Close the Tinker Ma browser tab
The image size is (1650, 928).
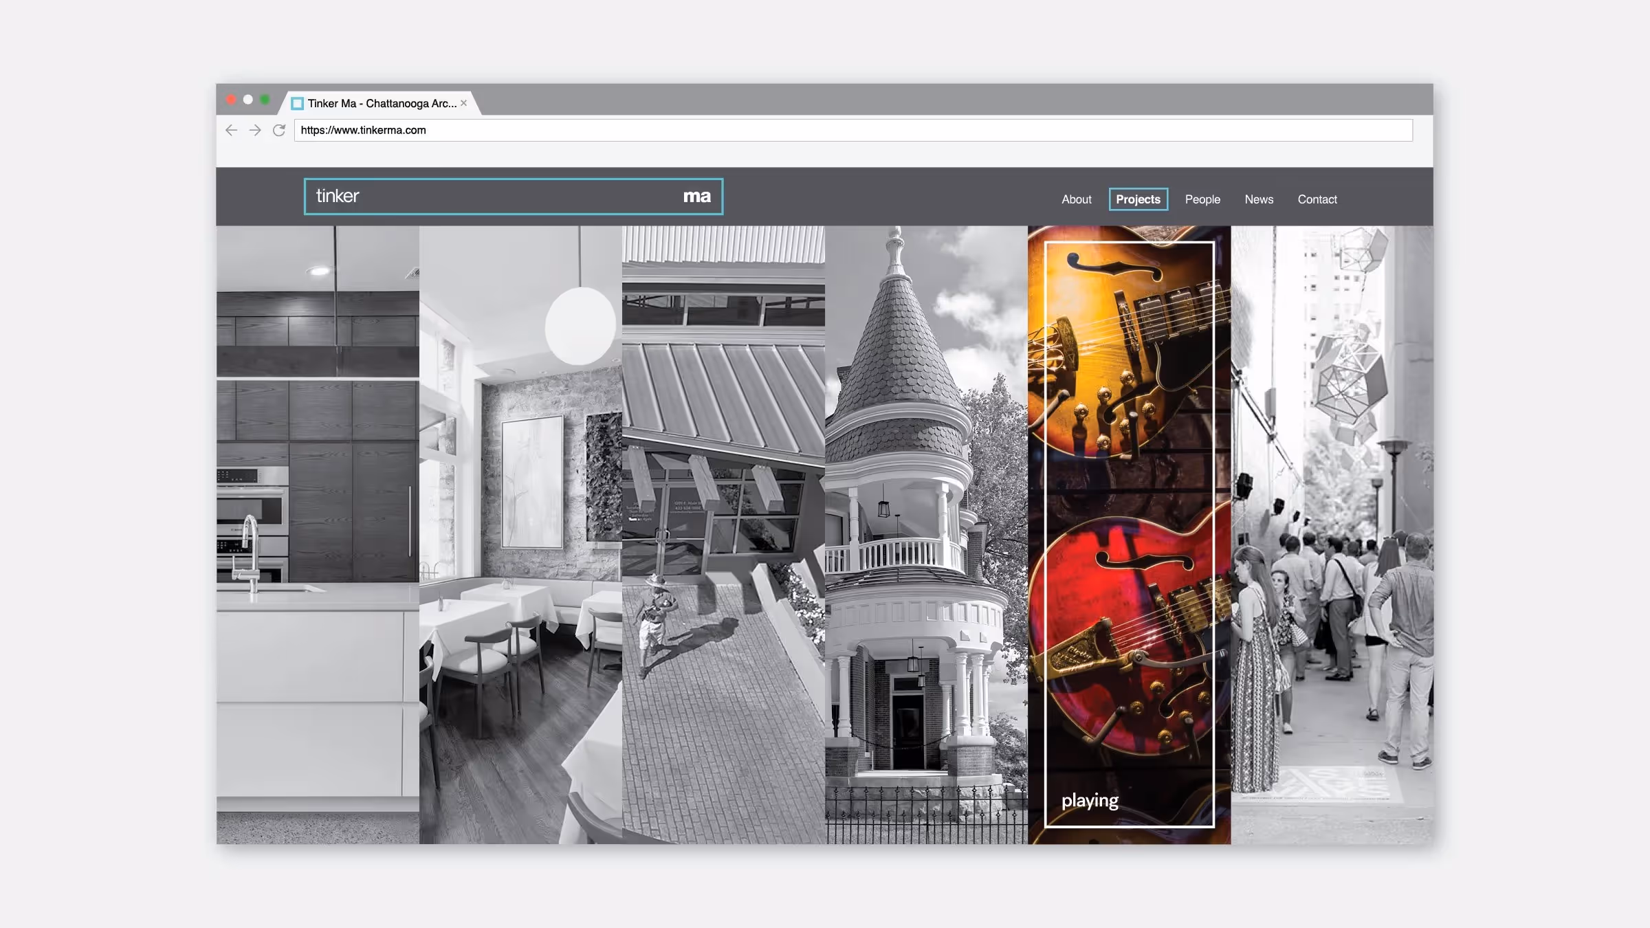[x=463, y=103]
